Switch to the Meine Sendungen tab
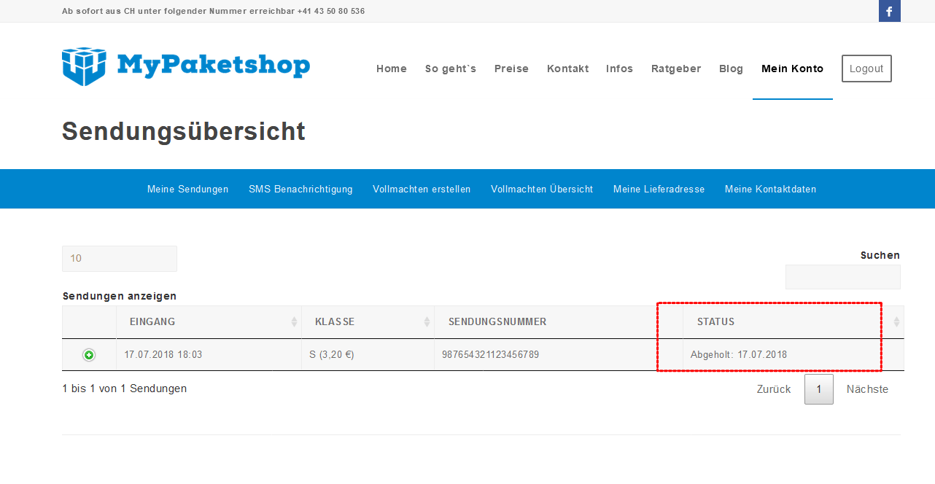 (x=187, y=189)
